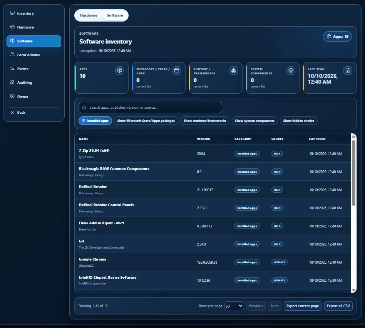Click the people icon beside Local Admins

click(12, 54)
